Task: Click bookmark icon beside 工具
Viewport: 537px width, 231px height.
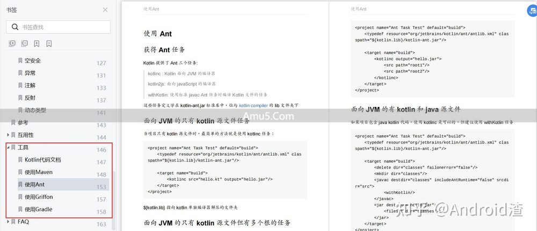Action: click(x=13, y=147)
